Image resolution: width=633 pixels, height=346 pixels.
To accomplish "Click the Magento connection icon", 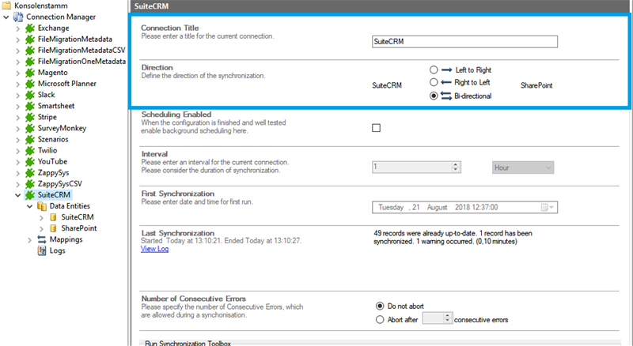I will (31, 72).
